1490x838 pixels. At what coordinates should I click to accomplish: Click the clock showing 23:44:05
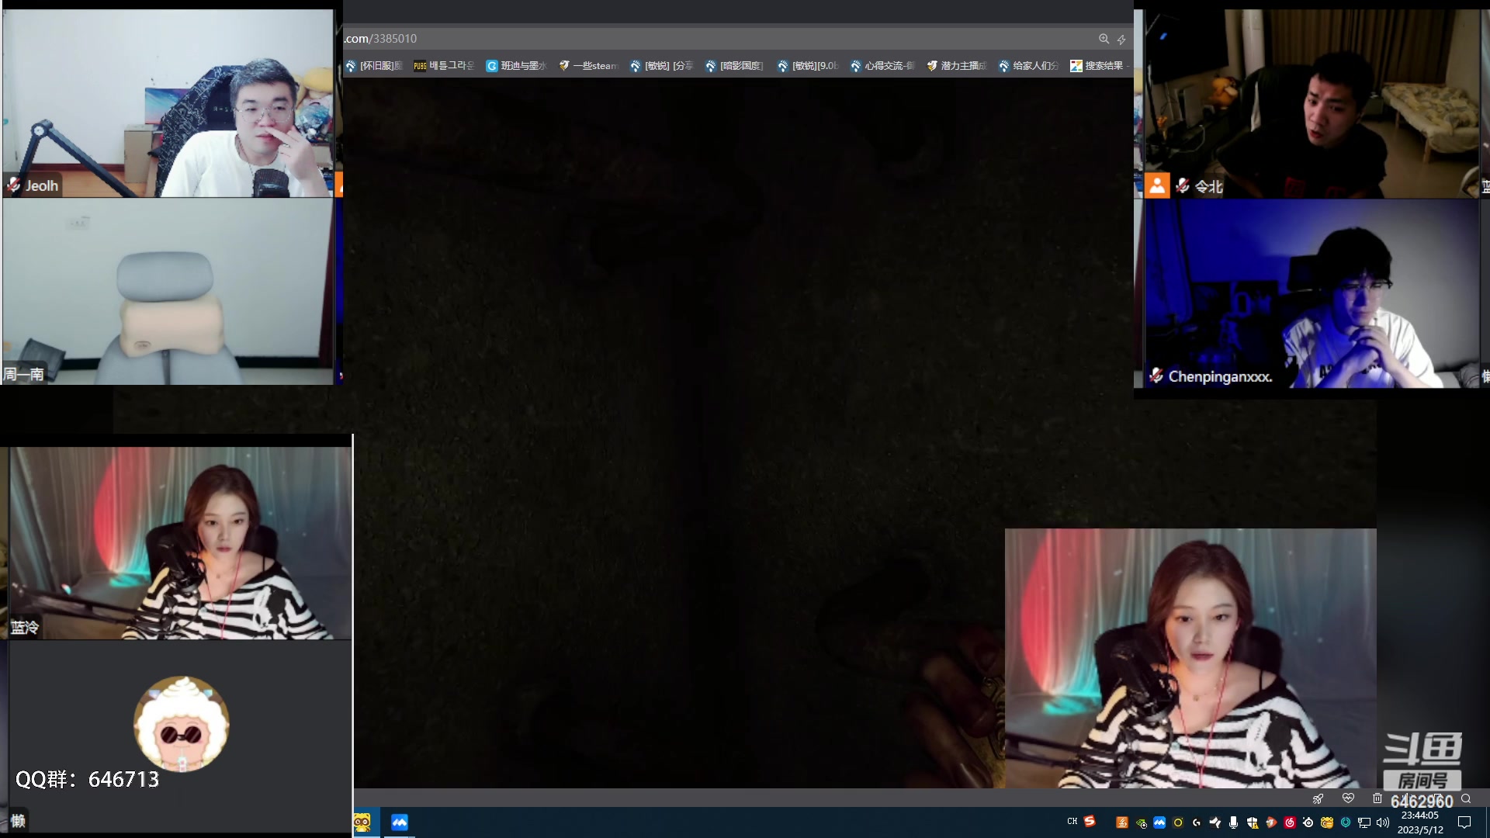coord(1420,815)
